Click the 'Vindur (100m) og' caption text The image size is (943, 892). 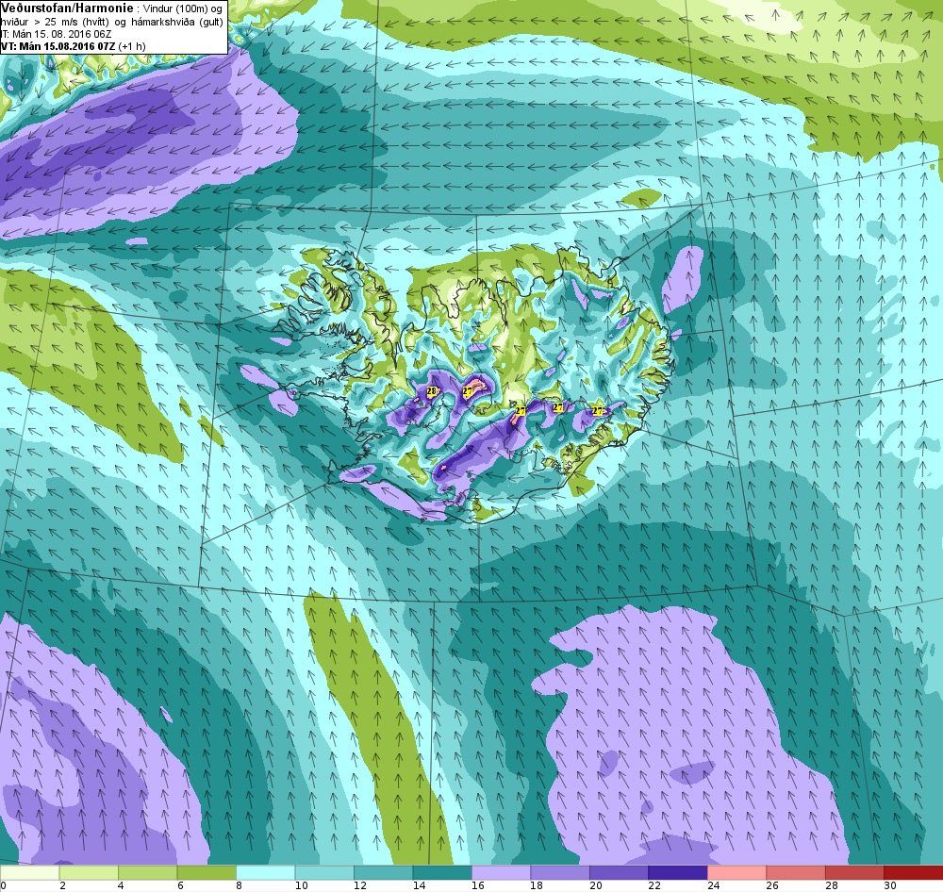click(184, 9)
